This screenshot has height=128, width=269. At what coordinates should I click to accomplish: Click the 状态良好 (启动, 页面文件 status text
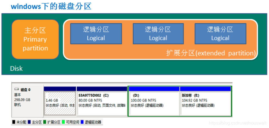102,106
